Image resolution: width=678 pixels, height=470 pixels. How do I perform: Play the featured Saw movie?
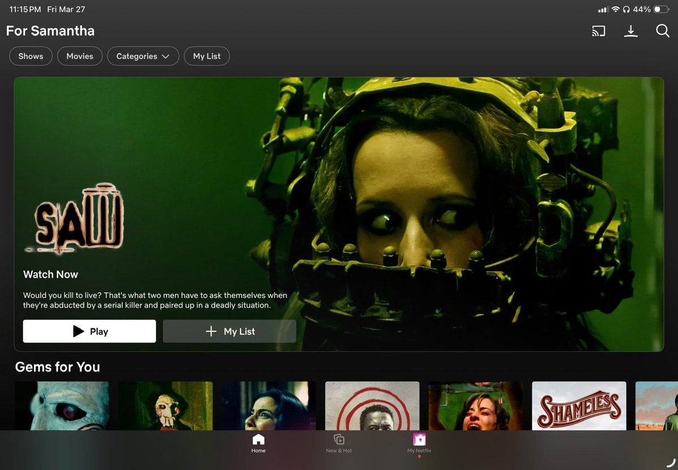pos(89,331)
